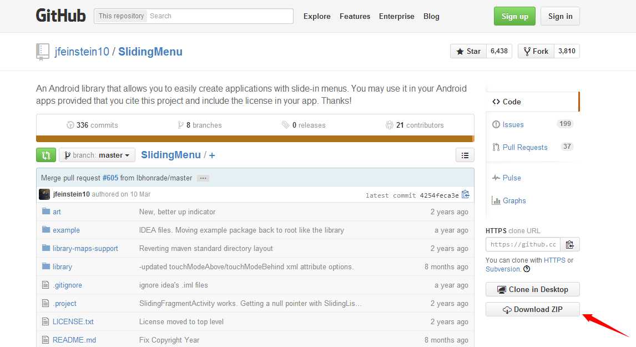This screenshot has width=636, height=347.
Task: View the 0 releases
Action: [304, 125]
